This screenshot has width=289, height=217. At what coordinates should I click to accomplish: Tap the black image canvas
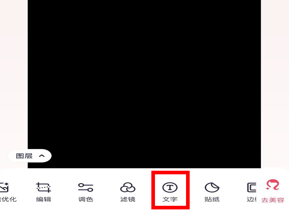pyautogui.click(x=144, y=84)
